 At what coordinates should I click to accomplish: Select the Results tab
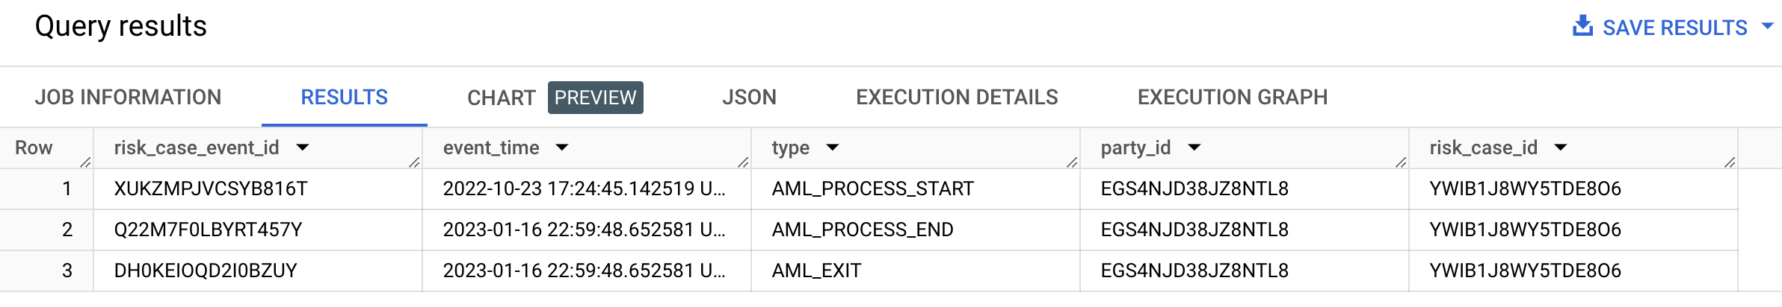[344, 98]
